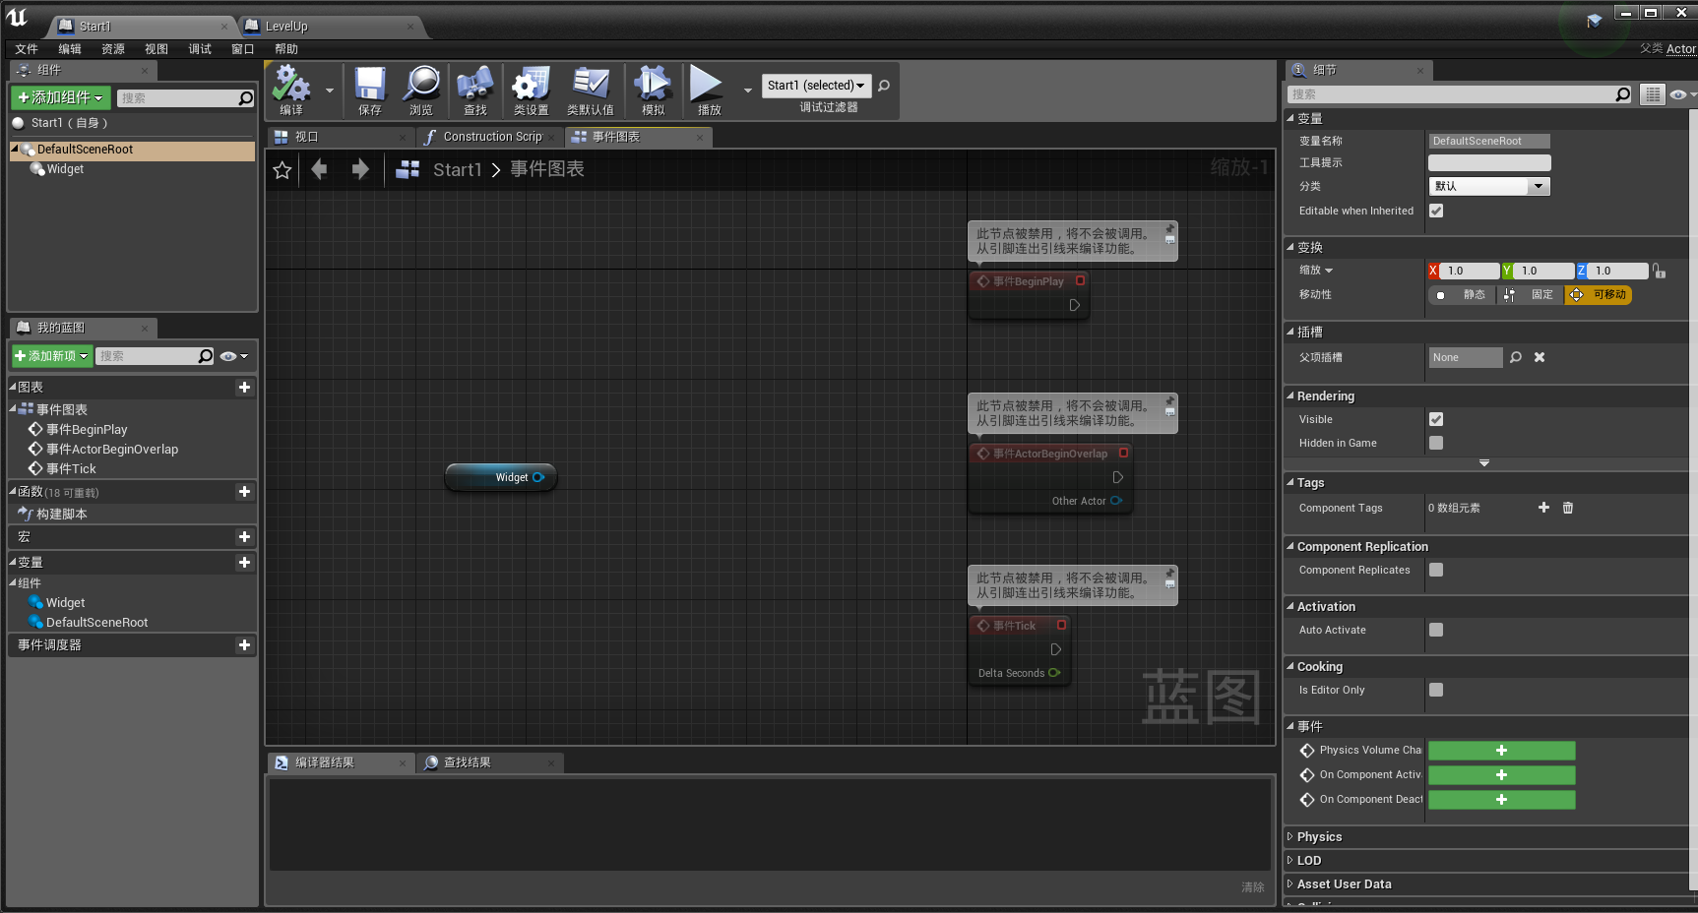Open the Class Defaults panel

point(591,91)
